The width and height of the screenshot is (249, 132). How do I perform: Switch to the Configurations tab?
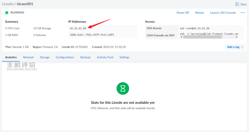pyautogui.click(x=65, y=57)
